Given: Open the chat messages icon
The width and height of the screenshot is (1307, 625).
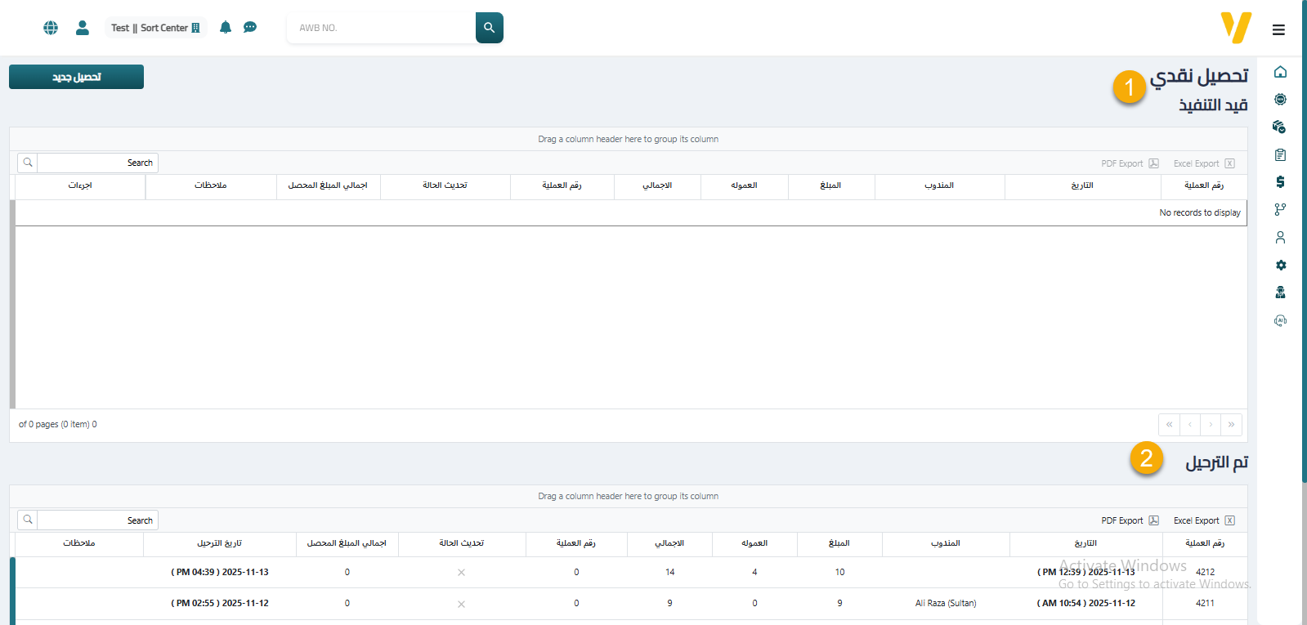Looking at the screenshot, I should [x=250, y=28].
